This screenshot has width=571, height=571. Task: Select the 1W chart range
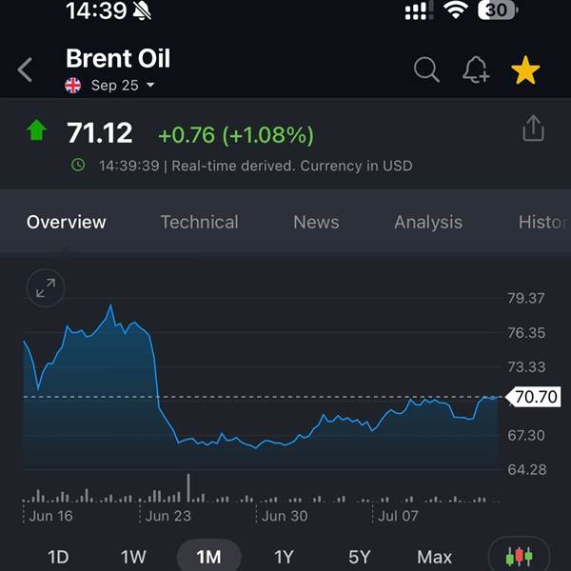click(x=133, y=557)
